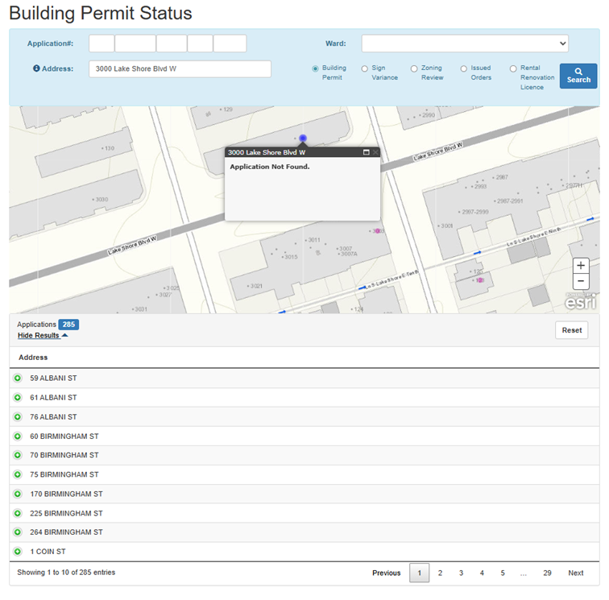This screenshot has height=600, width=609.
Task: Select the Sign Variance radio button
Action: tap(365, 69)
